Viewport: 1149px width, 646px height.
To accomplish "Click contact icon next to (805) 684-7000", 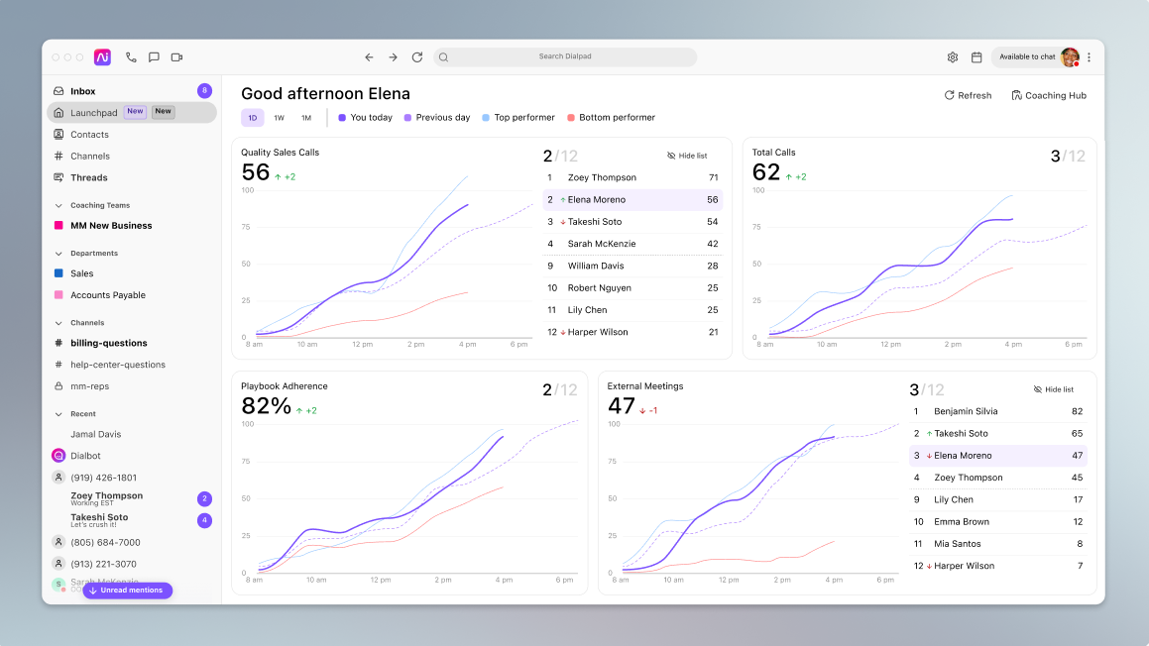I will click(58, 542).
